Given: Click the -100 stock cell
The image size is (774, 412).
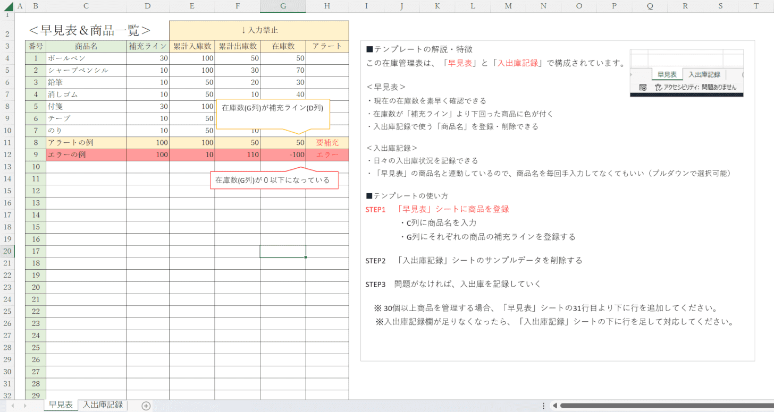Looking at the screenshot, I should tap(283, 154).
